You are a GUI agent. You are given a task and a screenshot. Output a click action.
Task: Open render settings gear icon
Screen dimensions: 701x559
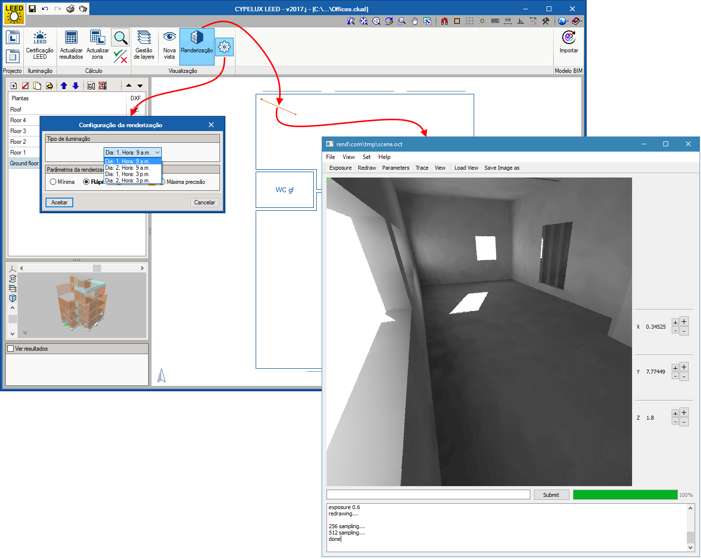(x=224, y=47)
